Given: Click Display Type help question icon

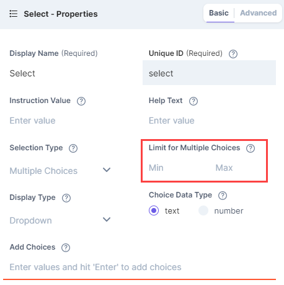Looking at the screenshot, I should (x=66, y=198).
